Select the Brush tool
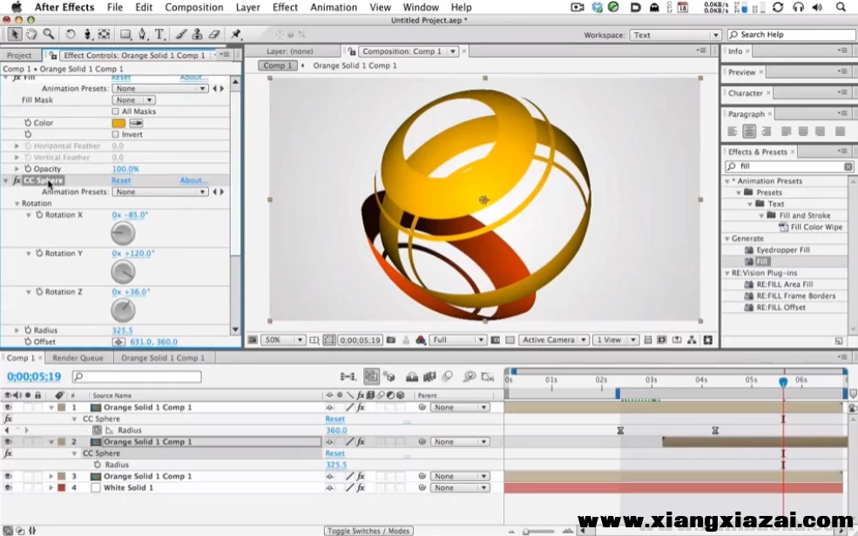The height and width of the screenshot is (536, 858). click(181, 34)
